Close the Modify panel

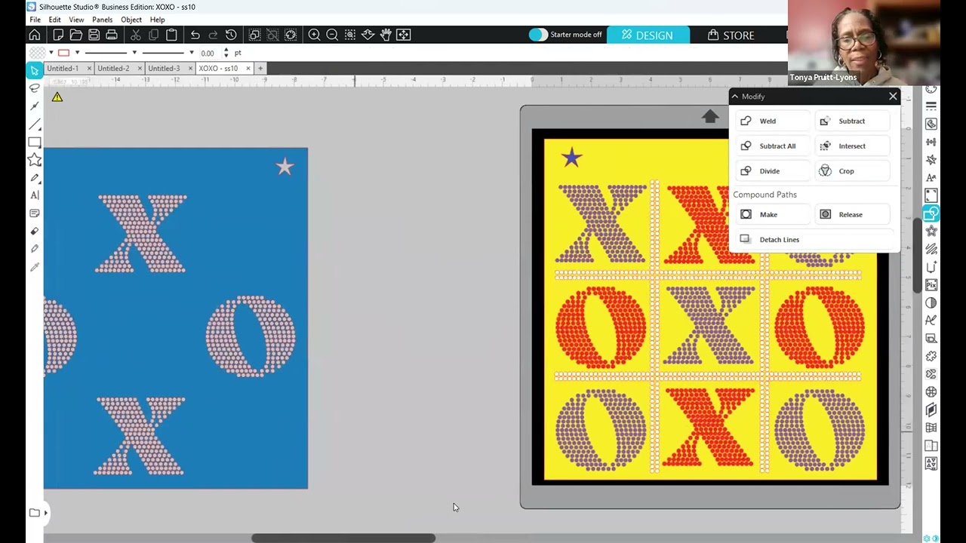[x=893, y=97]
